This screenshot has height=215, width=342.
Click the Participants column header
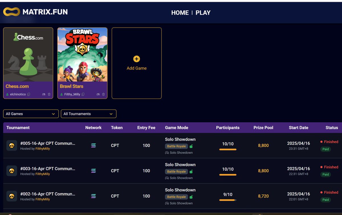click(228, 128)
